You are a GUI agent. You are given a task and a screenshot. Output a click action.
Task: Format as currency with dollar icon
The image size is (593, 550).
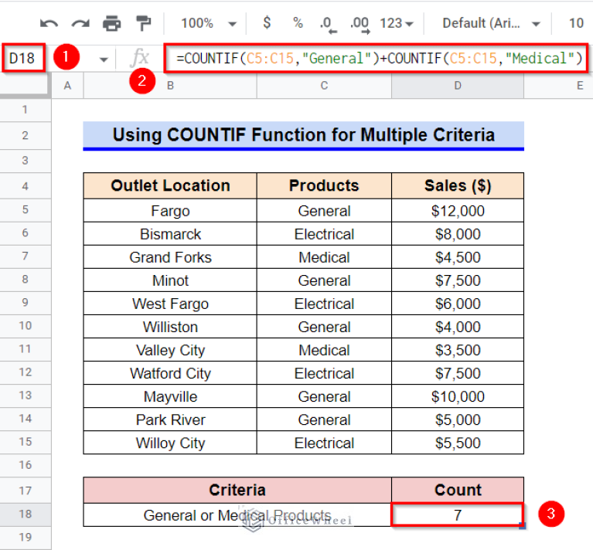[x=267, y=23]
